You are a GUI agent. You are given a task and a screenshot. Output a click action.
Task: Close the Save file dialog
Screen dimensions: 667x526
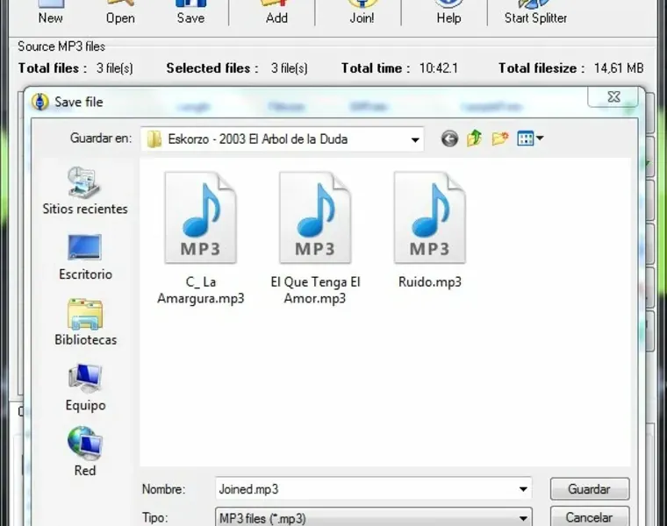613,97
